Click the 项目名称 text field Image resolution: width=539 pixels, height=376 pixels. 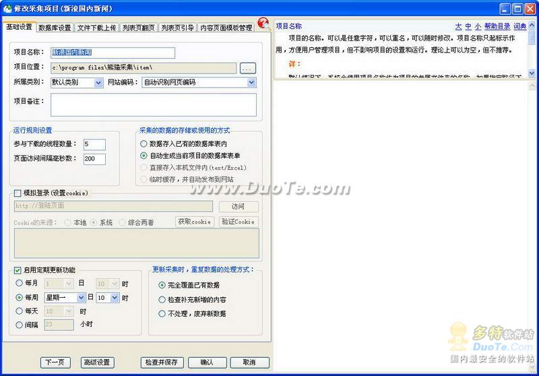[x=113, y=53]
